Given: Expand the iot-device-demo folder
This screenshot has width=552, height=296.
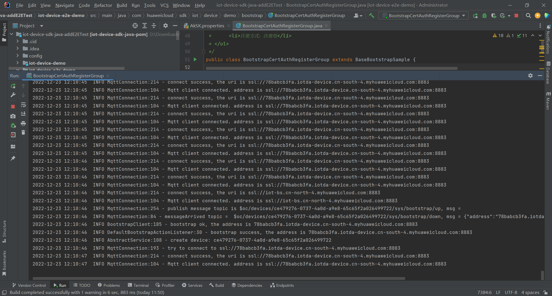Looking at the screenshot, I should [x=18, y=63].
